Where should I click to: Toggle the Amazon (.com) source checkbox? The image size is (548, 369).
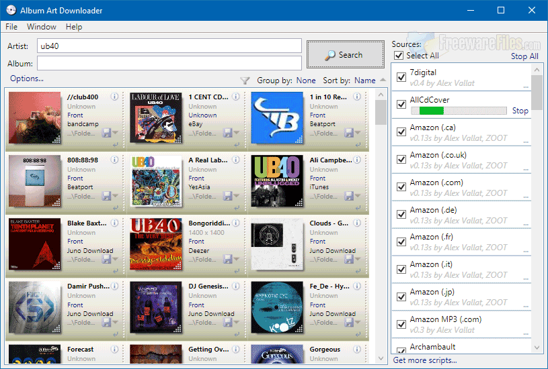tap(401, 187)
